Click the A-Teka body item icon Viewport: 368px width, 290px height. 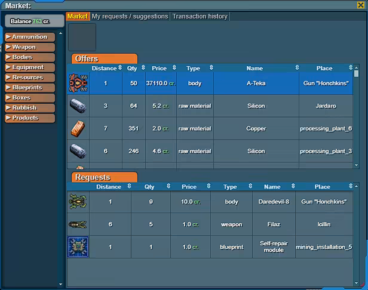pyautogui.click(x=78, y=84)
